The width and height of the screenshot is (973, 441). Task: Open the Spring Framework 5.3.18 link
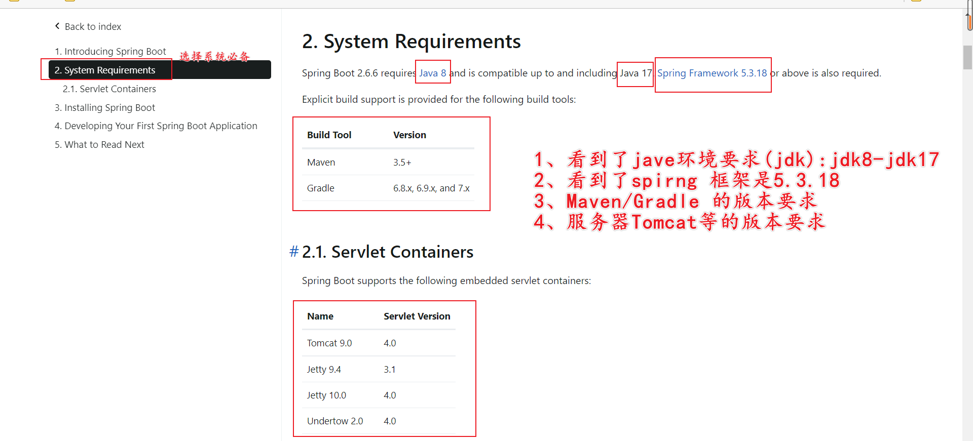point(712,73)
